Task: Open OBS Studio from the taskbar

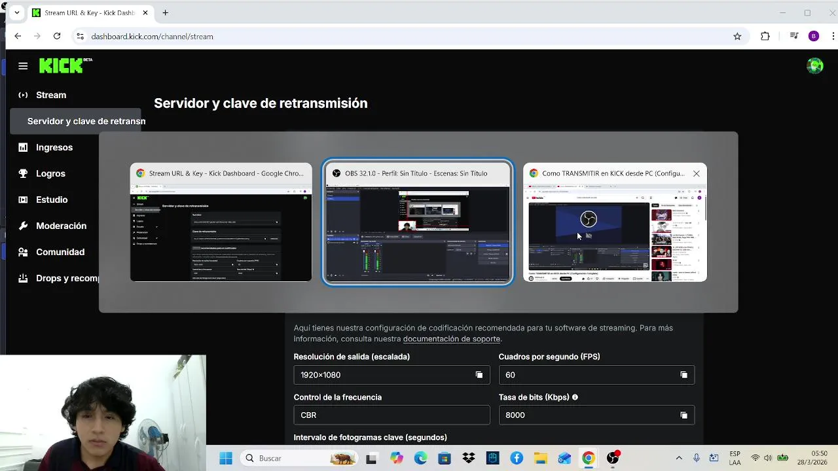Action: [x=613, y=459]
